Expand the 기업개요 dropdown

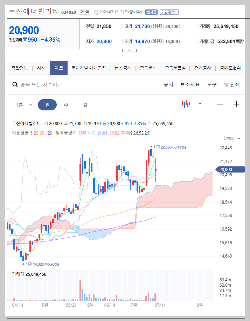[170, 12]
